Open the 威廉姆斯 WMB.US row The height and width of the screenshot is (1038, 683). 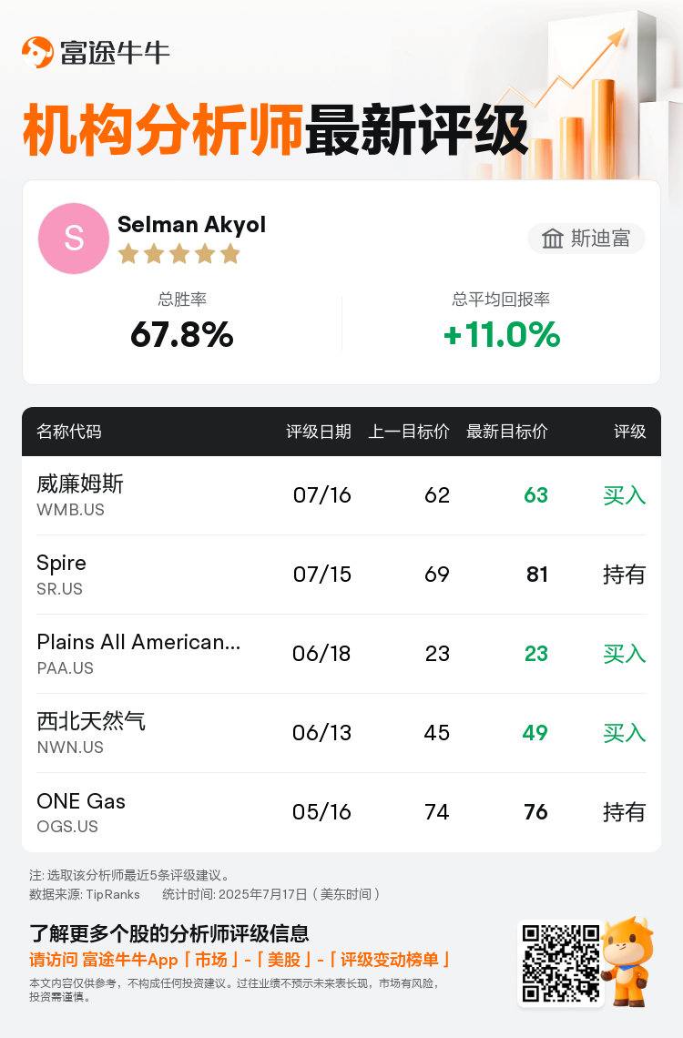click(x=341, y=495)
